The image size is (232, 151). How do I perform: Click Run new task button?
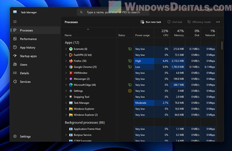click(x=151, y=22)
